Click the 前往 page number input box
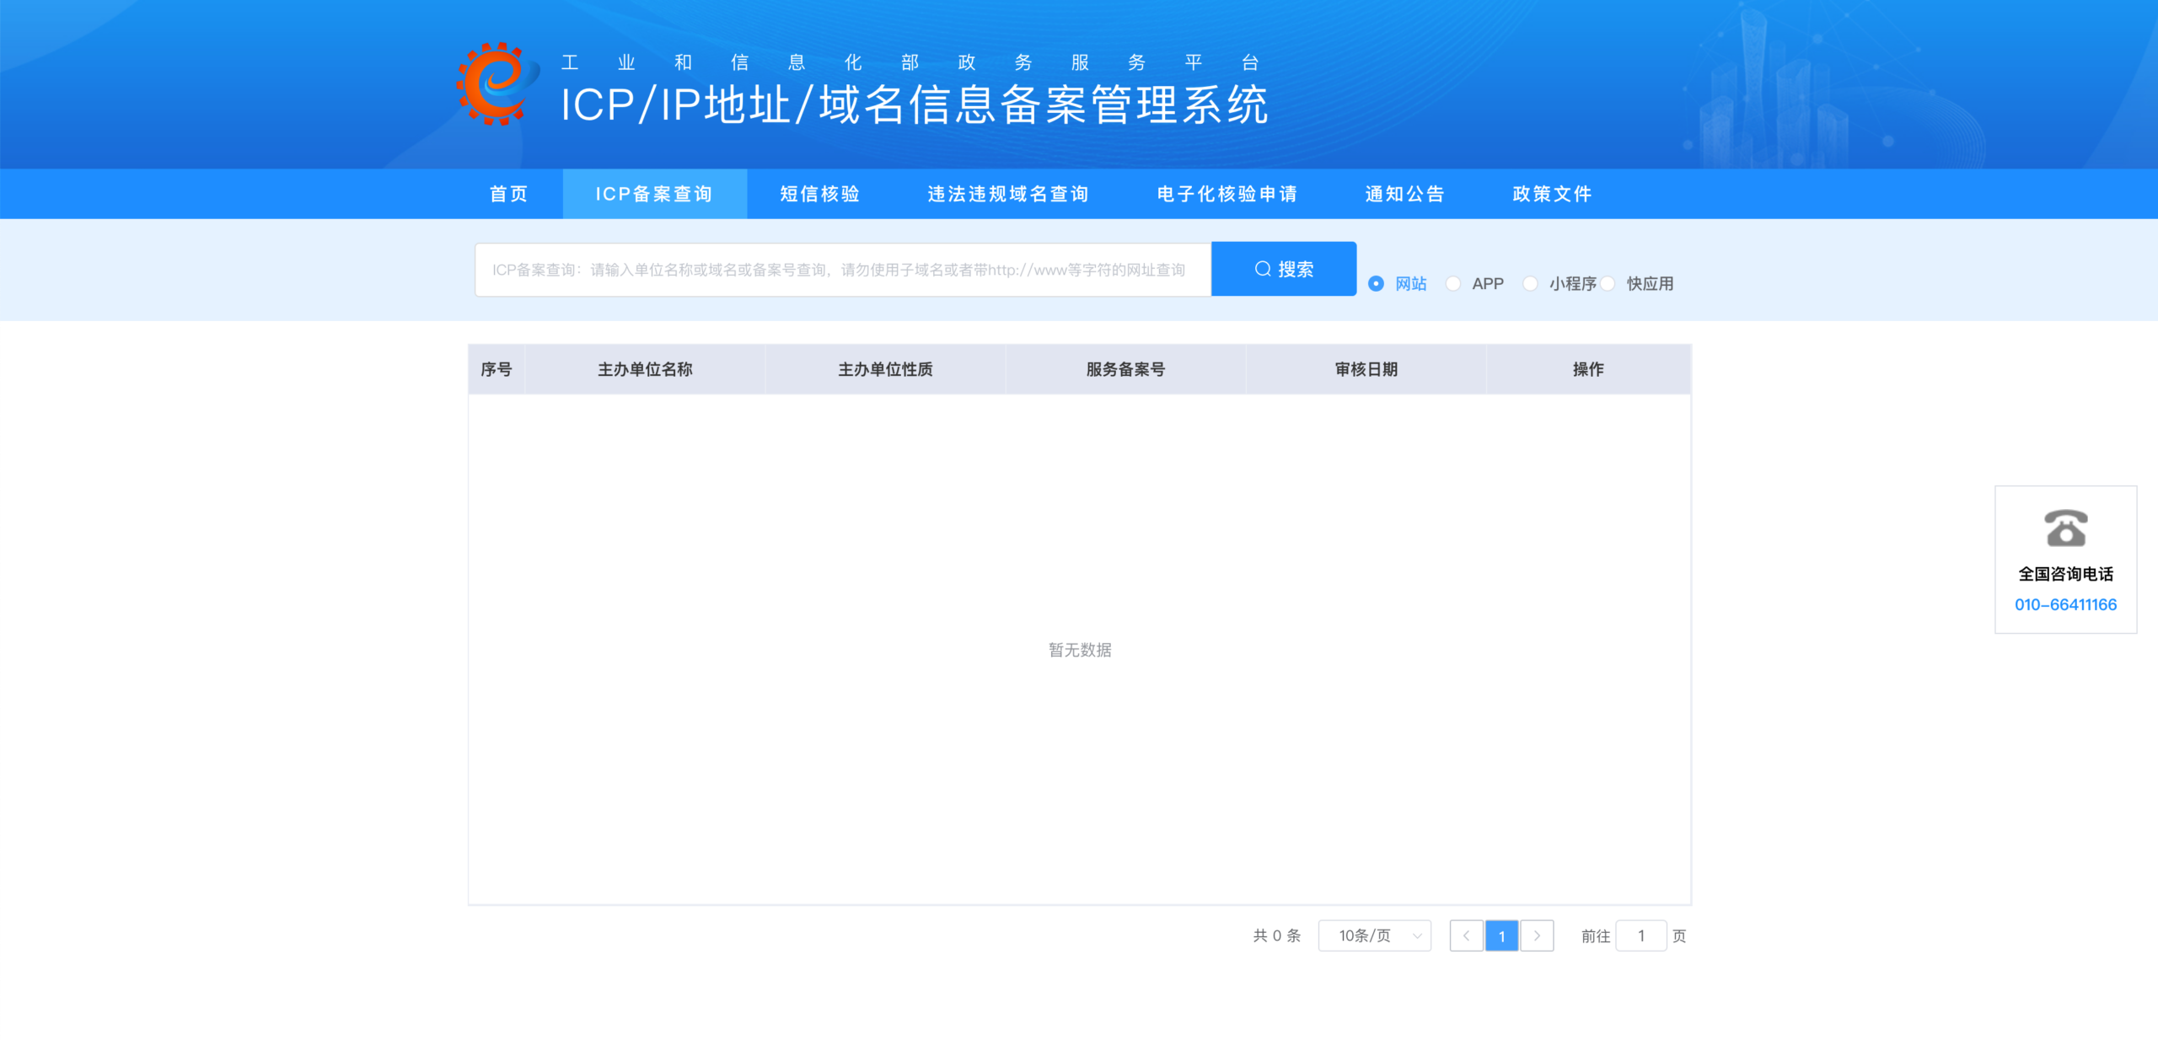The image size is (2158, 1040). (1640, 935)
